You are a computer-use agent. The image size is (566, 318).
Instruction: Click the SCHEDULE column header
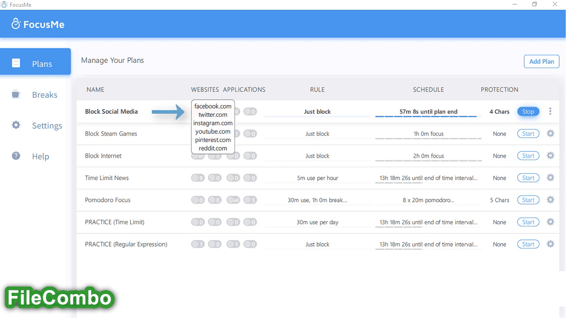428,90
